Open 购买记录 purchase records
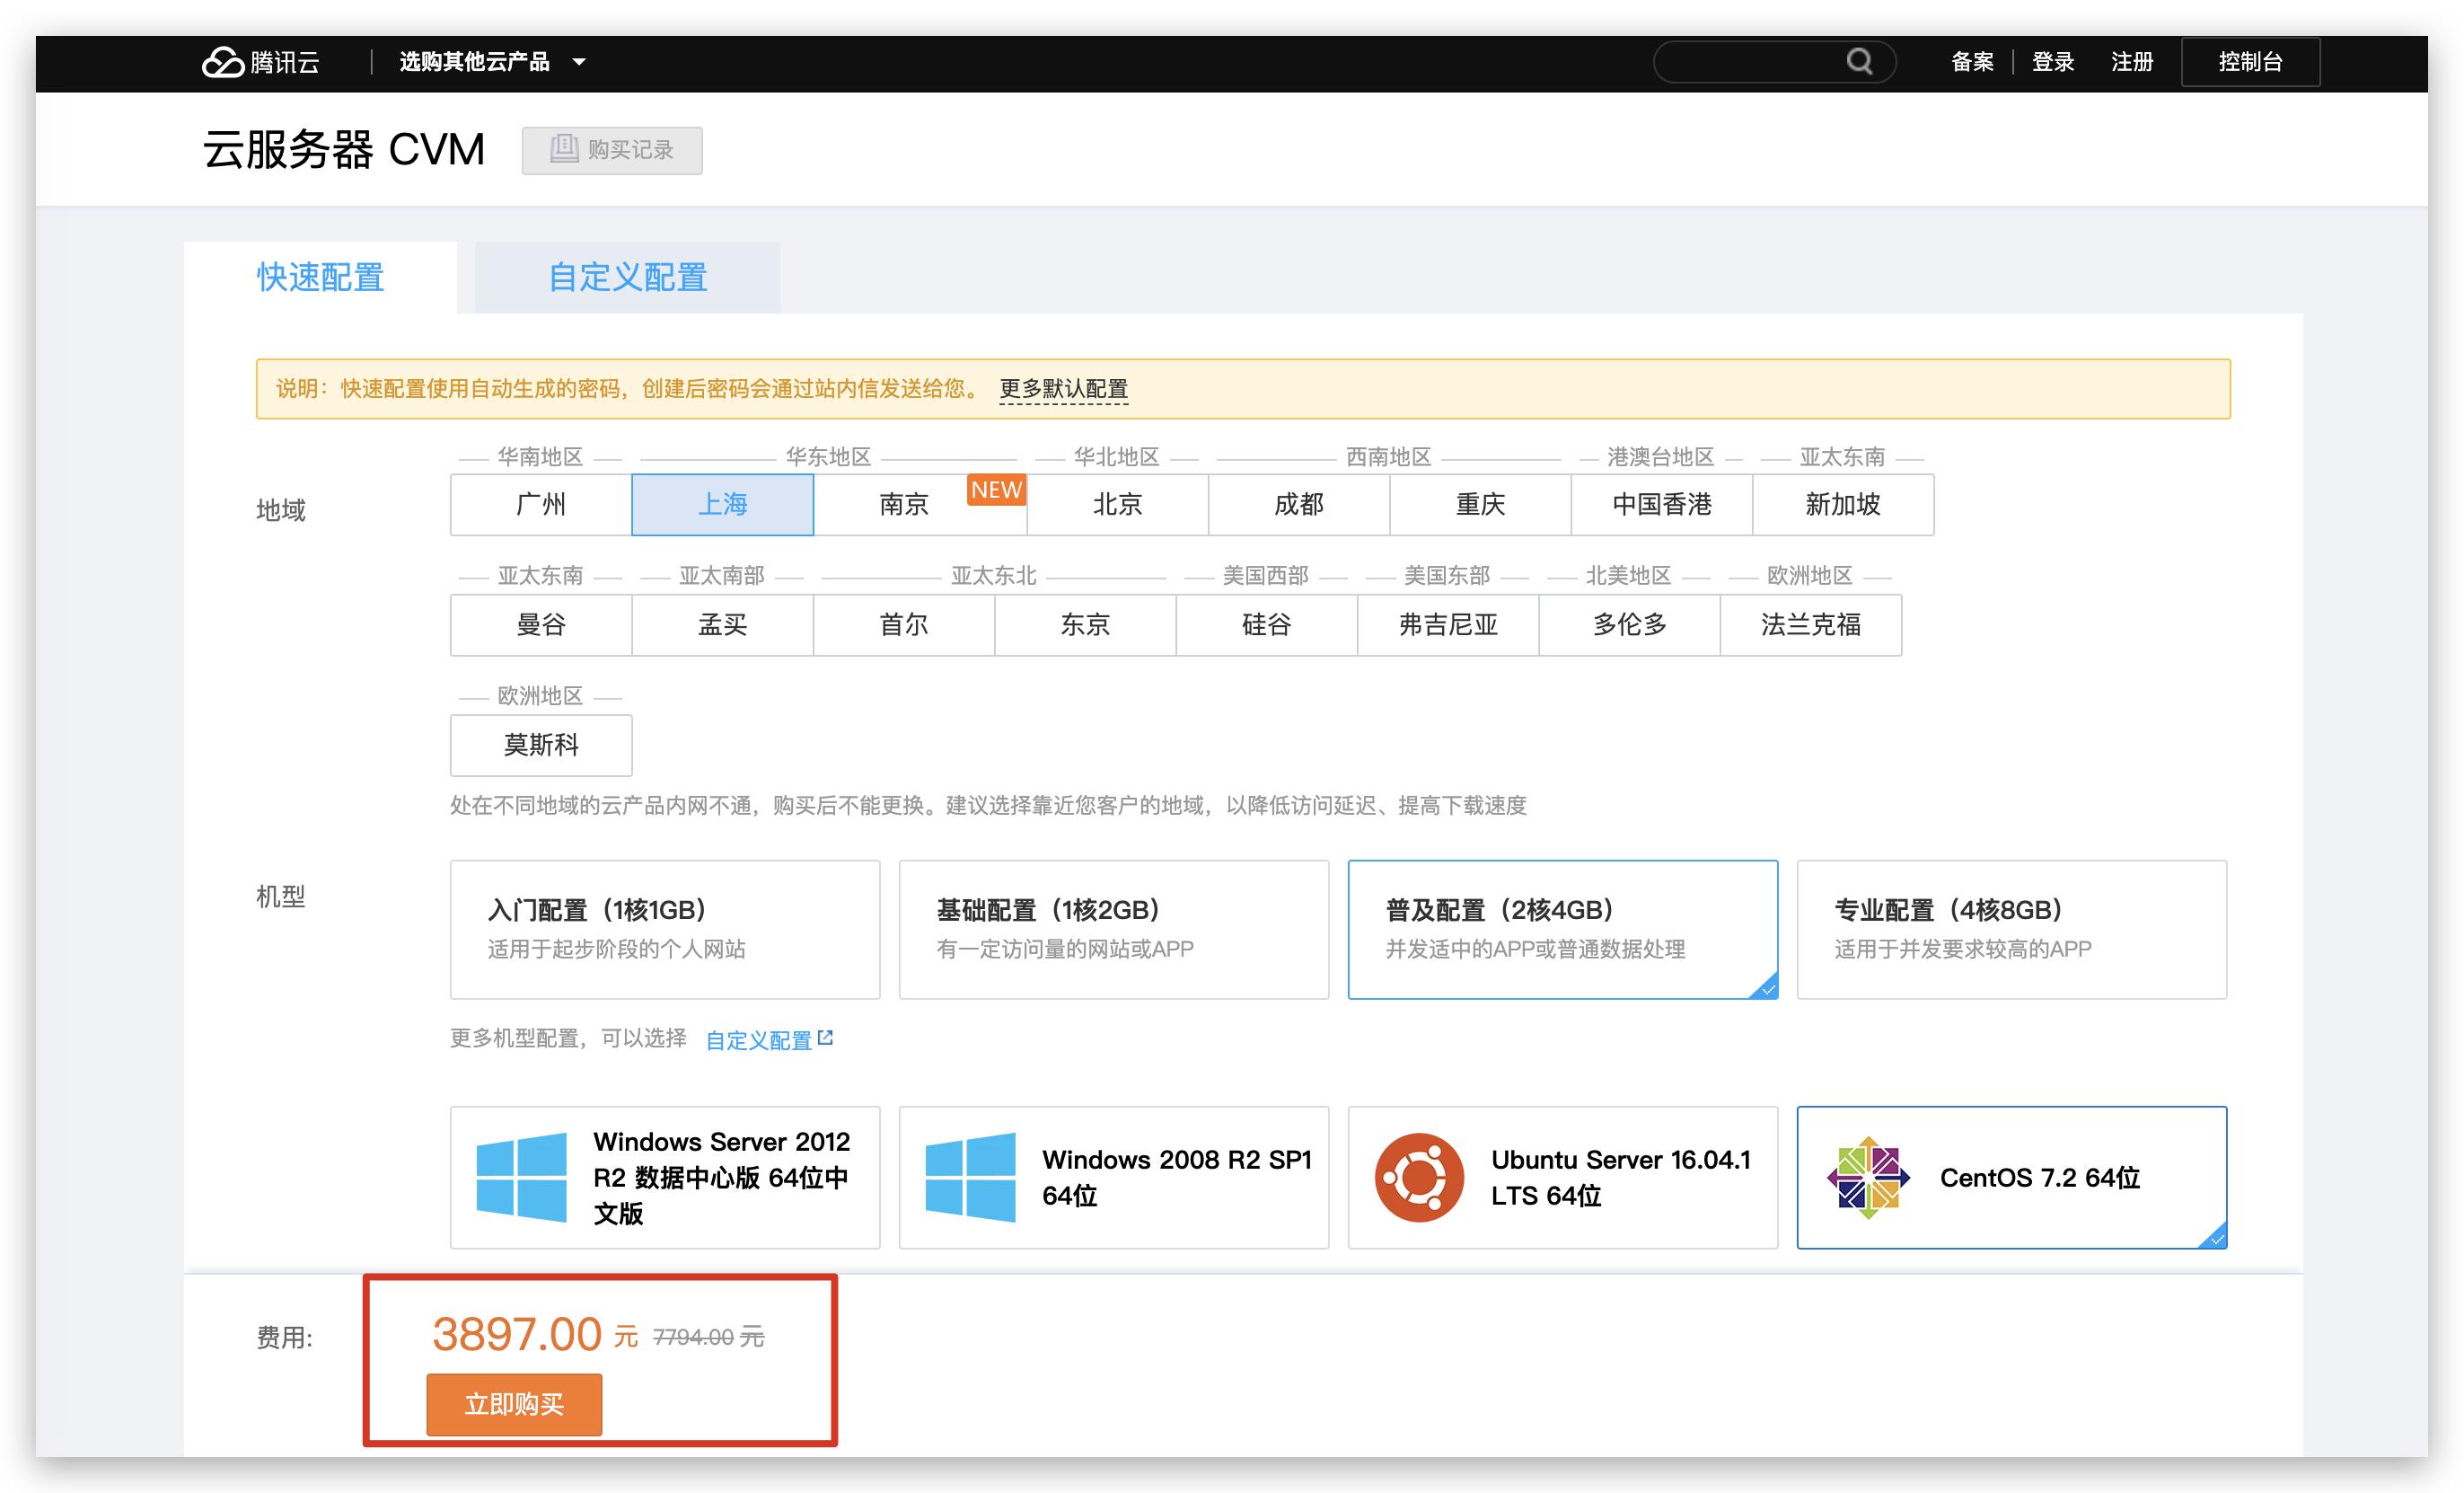 point(612,150)
